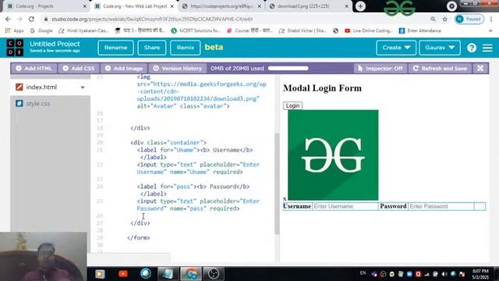Click the Enter Password field
This screenshot has height=281, width=499.
(441, 206)
